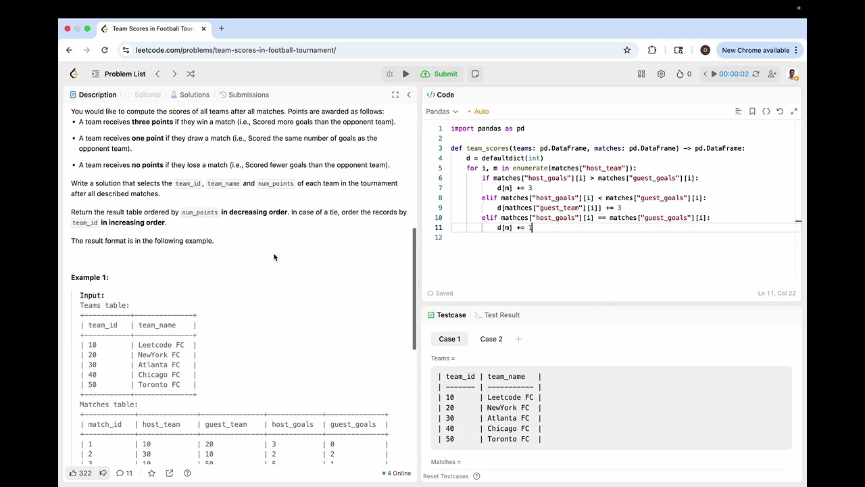Go to the previous problem arrow

(157, 74)
